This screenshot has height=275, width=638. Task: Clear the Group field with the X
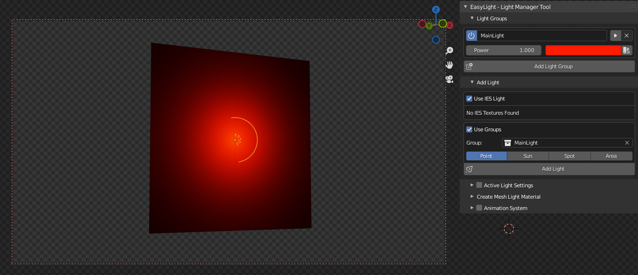pos(627,143)
